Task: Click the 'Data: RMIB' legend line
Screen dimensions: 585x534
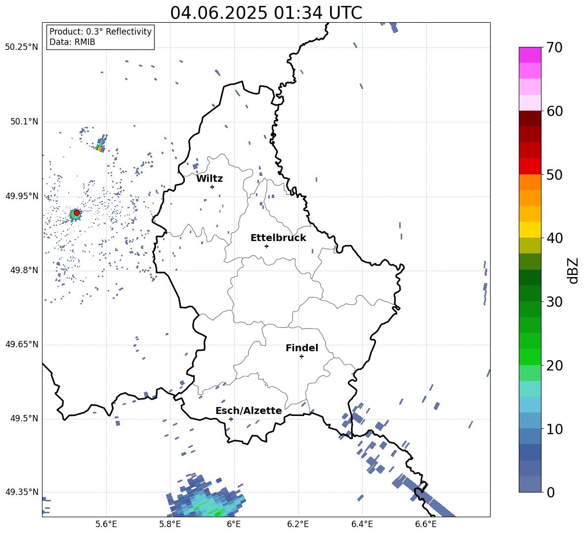Action: click(x=72, y=42)
